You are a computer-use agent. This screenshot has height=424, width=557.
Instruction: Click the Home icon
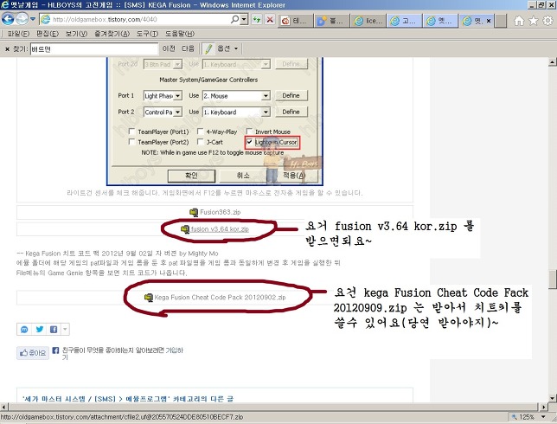519,21
